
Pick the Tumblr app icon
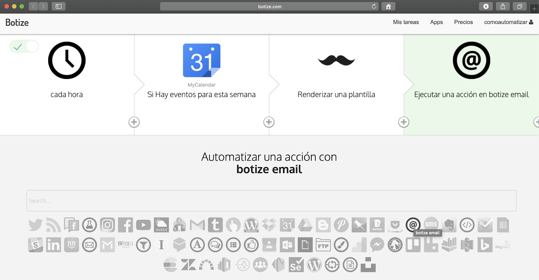pyautogui.click(x=215, y=225)
